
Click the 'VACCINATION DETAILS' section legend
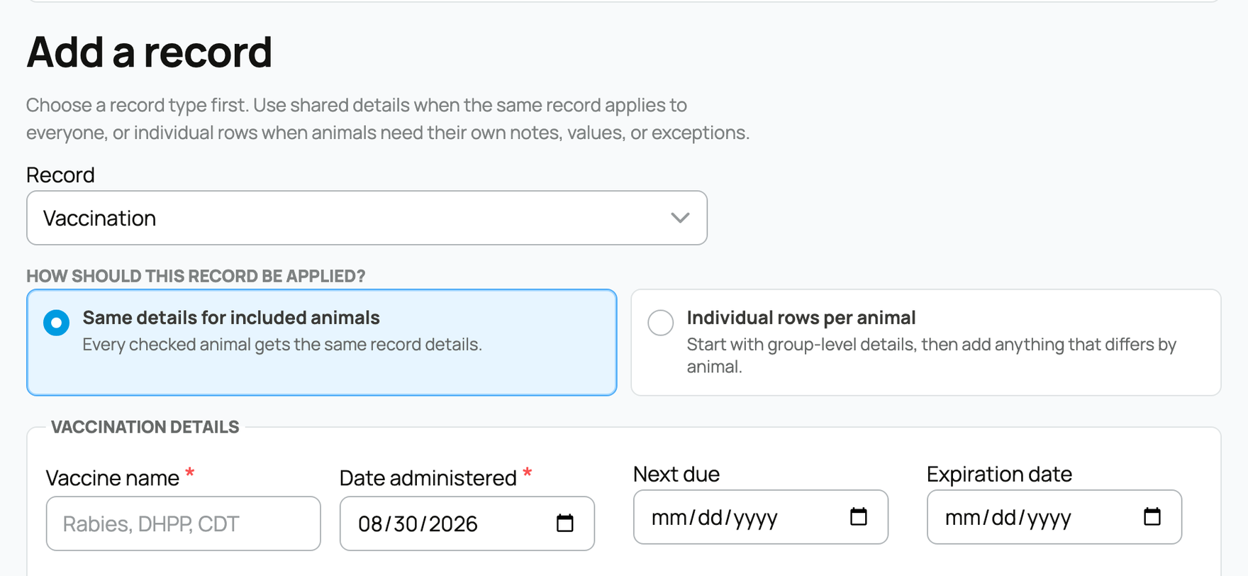click(145, 427)
